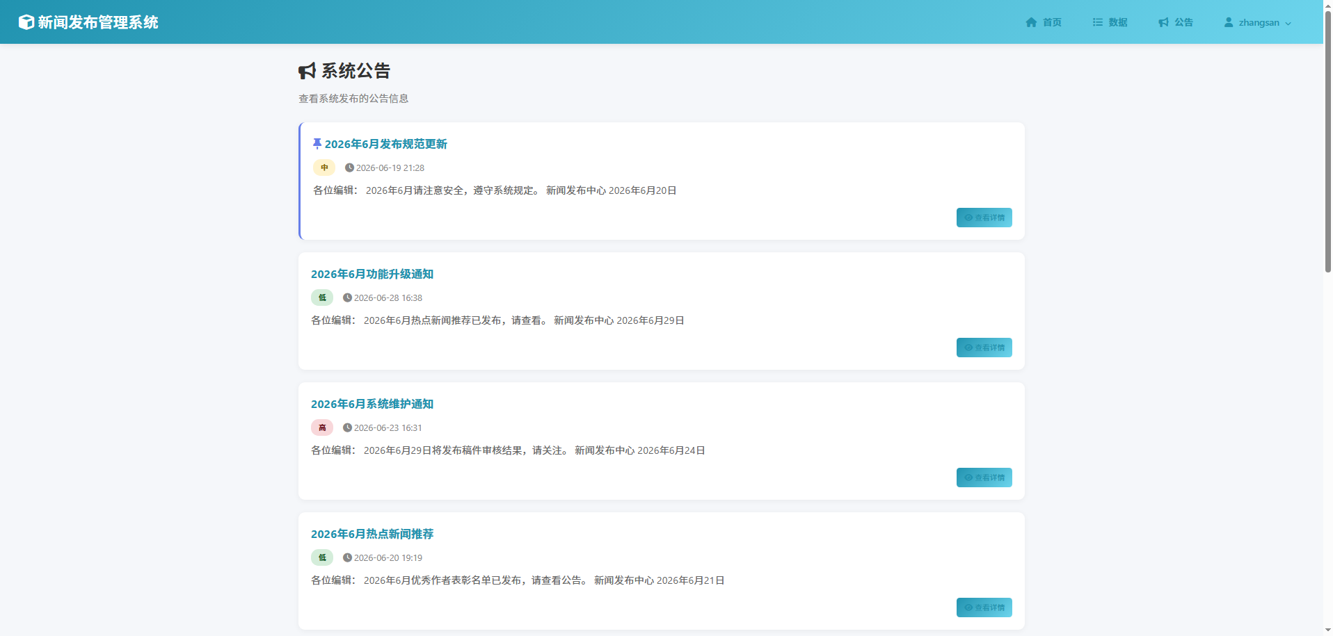Click timestamp 2026-06-20 19:19

[388, 557]
